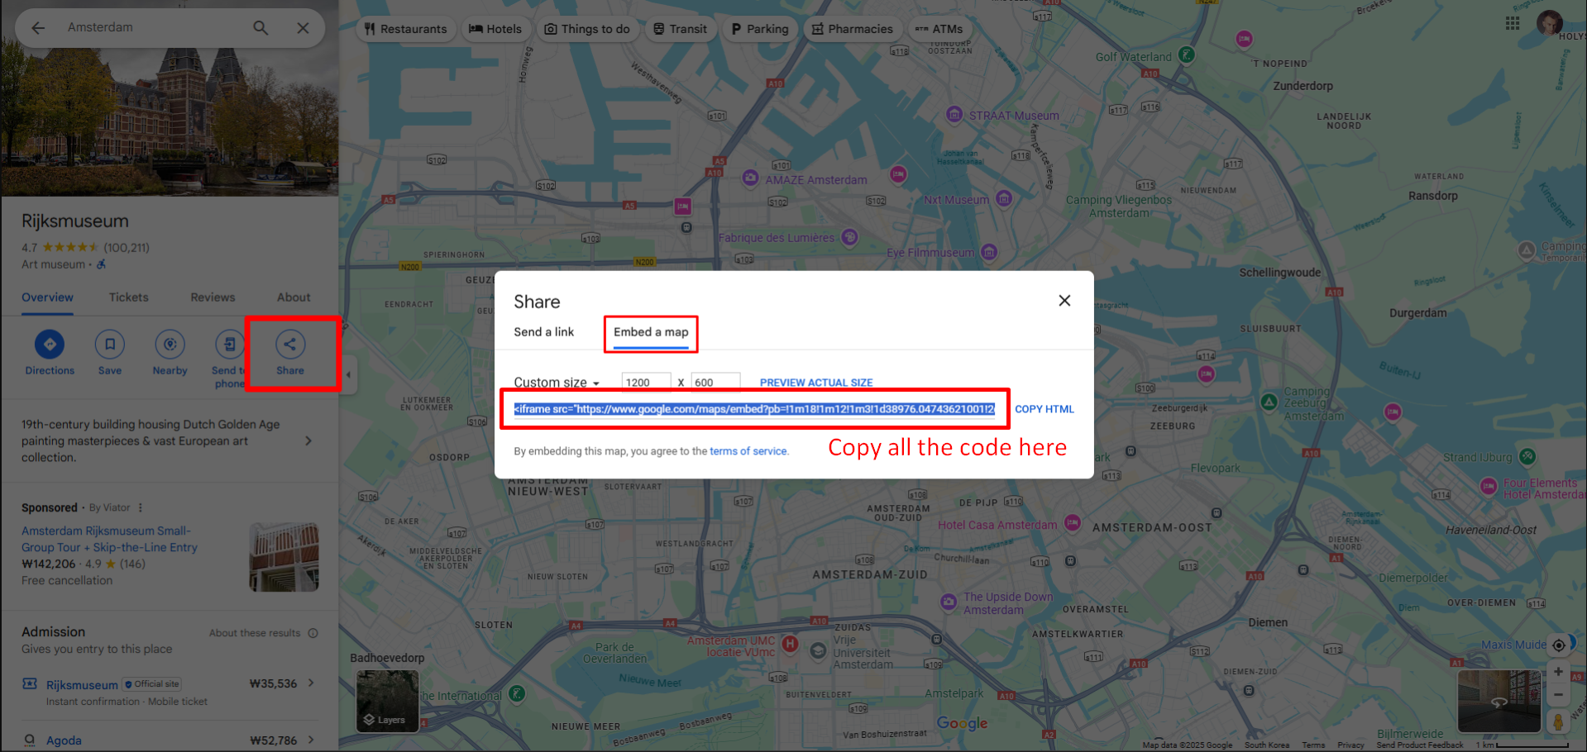1587x752 pixels.
Task: Click Eye Filmmuseum map marker
Action: coord(989,252)
